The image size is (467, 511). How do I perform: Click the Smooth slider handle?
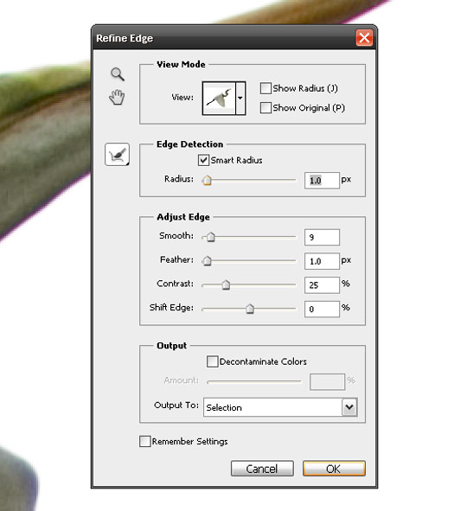point(211,237)
